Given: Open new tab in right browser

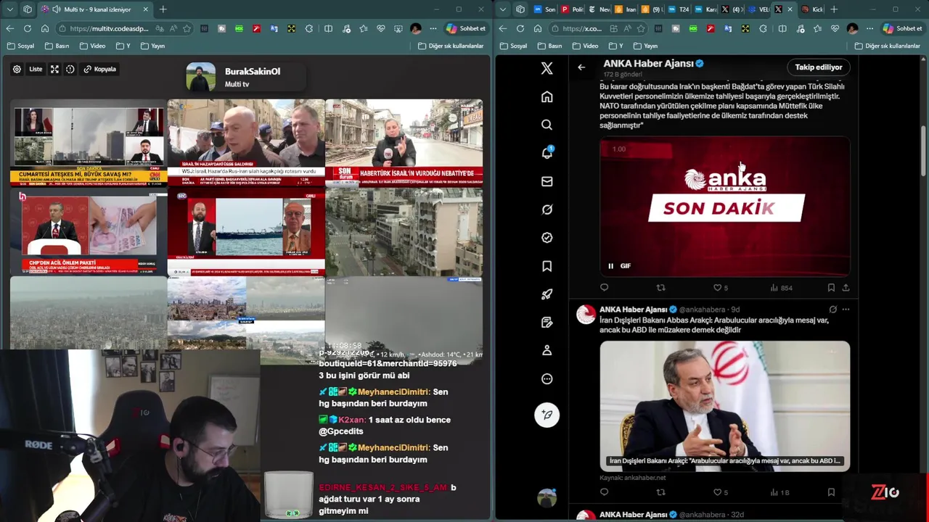Looking at the screenshot, I should (834, 9).
